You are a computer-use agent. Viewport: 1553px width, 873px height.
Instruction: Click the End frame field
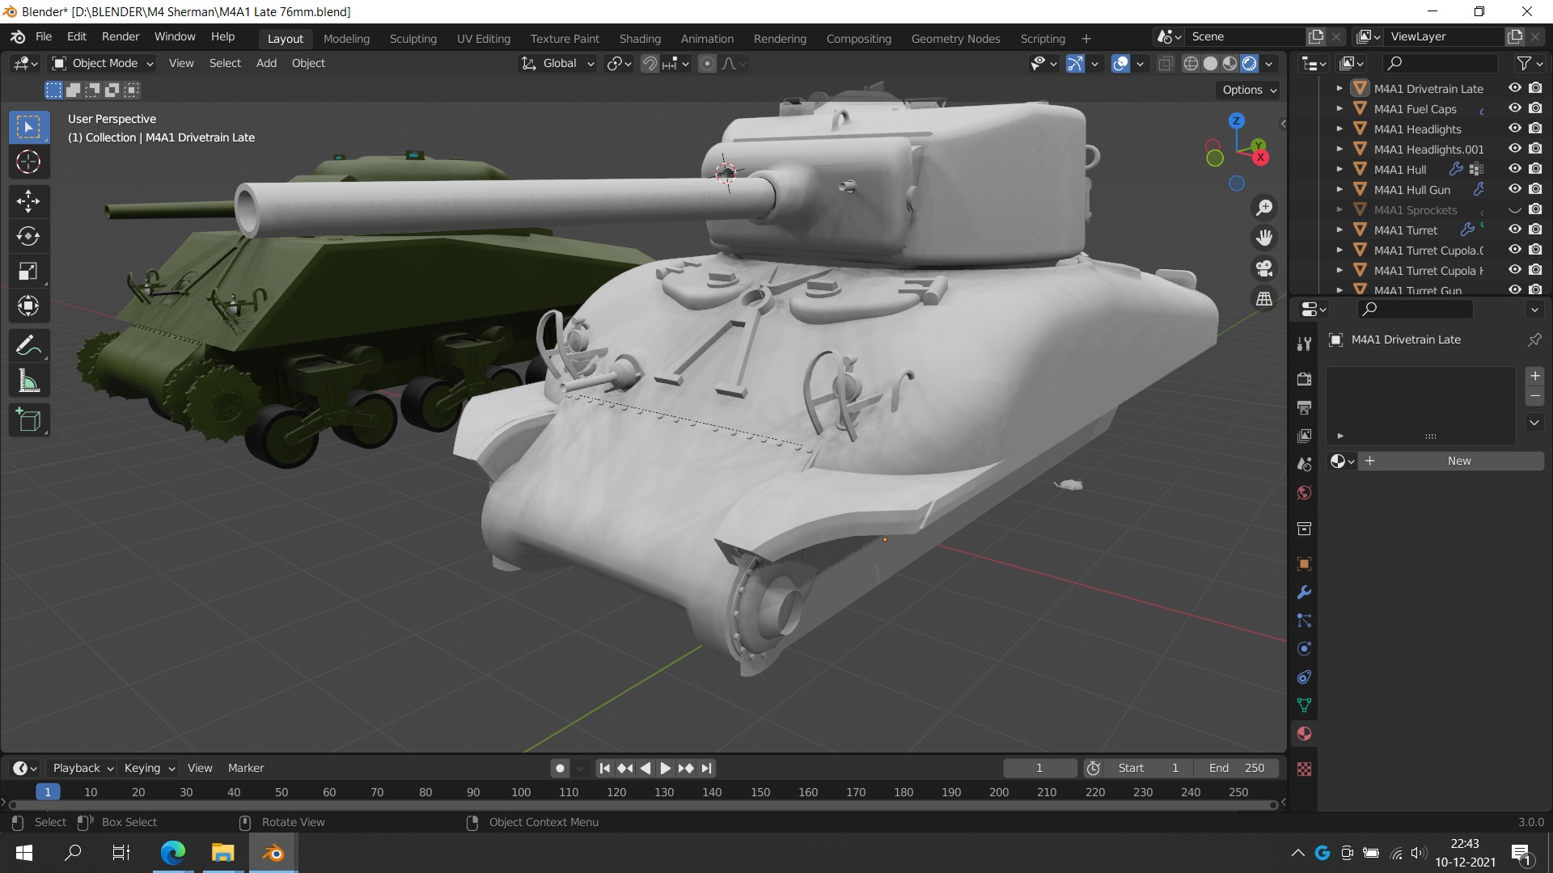pos(1236,768)
